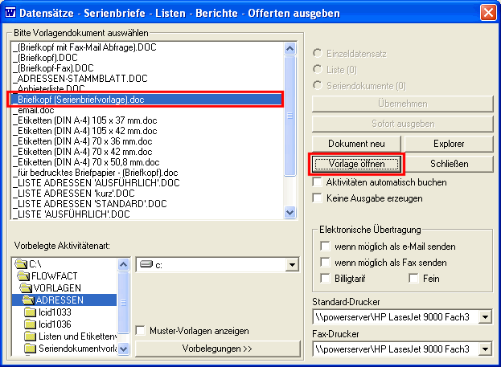Select the Seriendokumentvorlagen folder icon
Image resolution: width=501 pixels, height=367 pixels.
point(30,349)
